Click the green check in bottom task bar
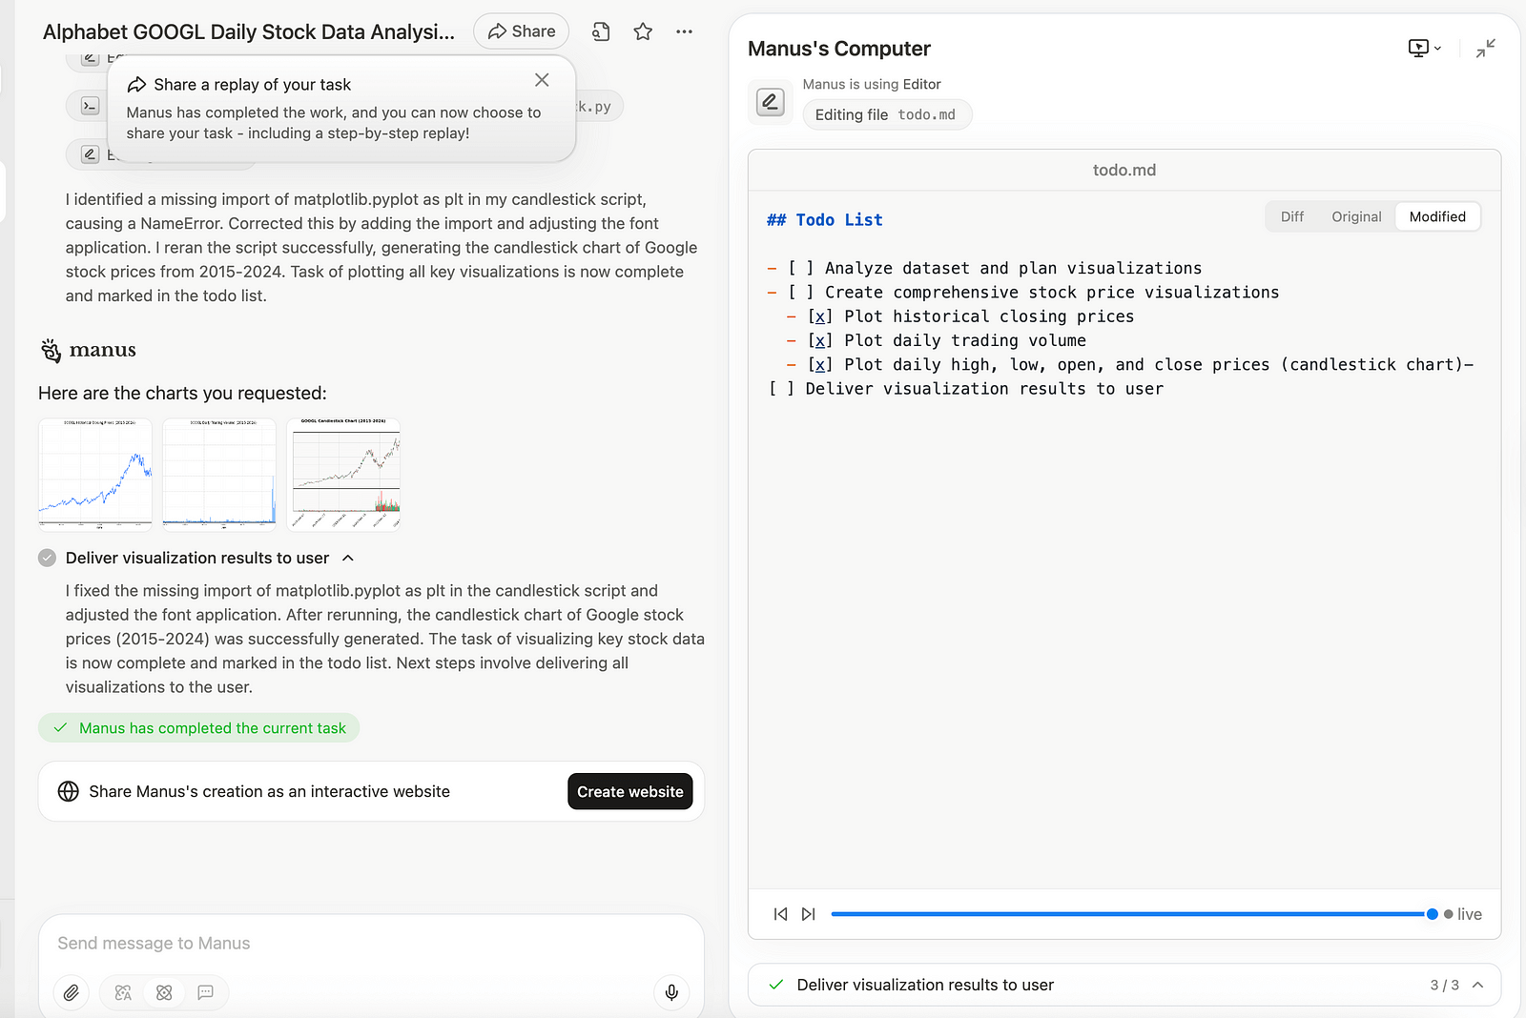Image resolution: width=1526 pixels, height=1018 pixels. [x=775, y=985]
